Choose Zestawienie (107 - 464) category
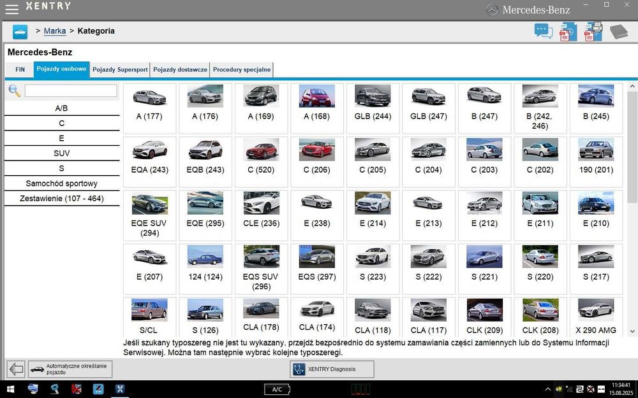This screenshot has height=398, width=638. [62, 199]
